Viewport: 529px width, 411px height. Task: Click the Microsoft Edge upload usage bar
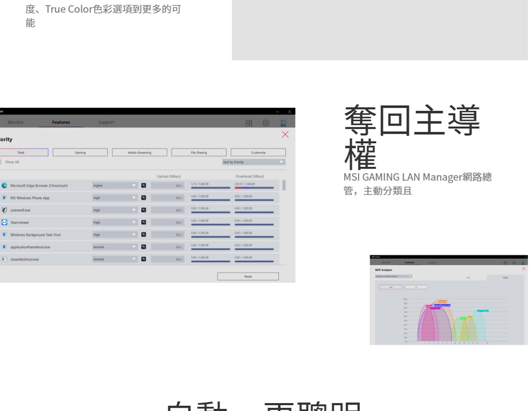tap(211, 188)
